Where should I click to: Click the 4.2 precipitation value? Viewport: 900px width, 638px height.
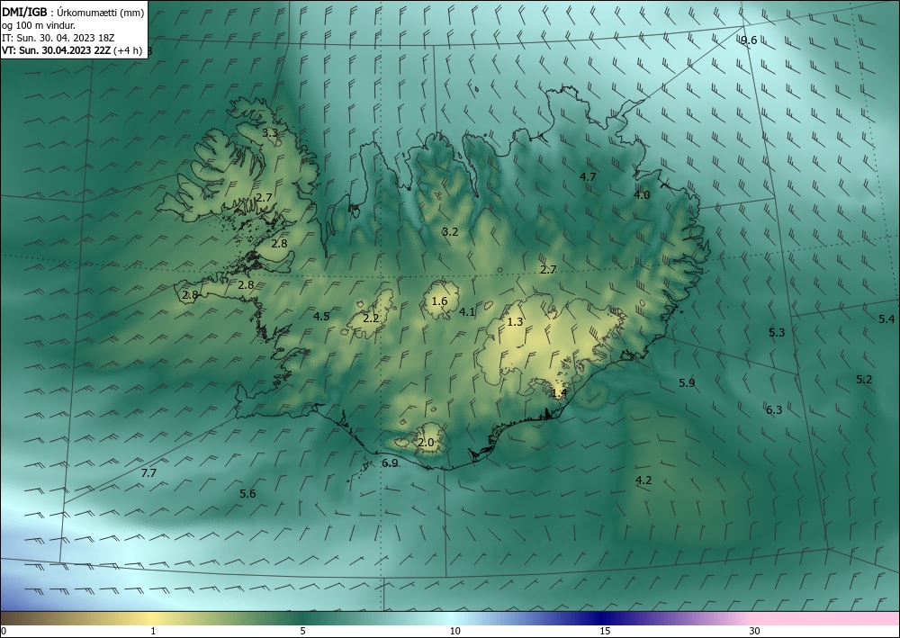pos(643,481)
